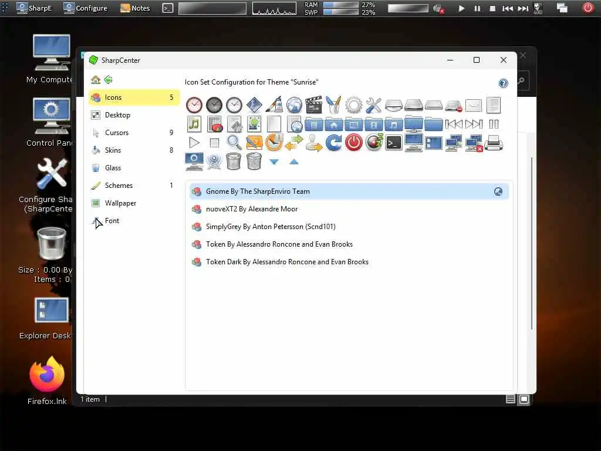
Task: Click the printer preview icon
Action: 493,143
